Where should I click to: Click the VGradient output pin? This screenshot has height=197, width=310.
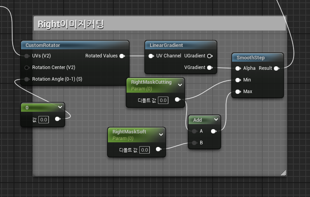210,67
